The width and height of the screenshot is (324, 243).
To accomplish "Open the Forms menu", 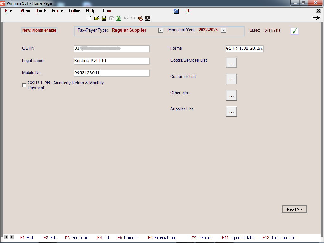I will pos(58,11).
